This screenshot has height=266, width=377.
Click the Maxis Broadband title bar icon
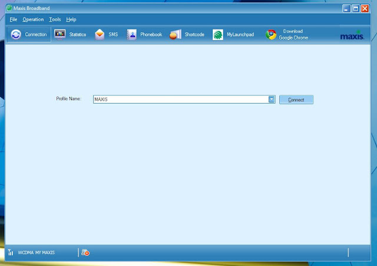click(x=9, y=8)
